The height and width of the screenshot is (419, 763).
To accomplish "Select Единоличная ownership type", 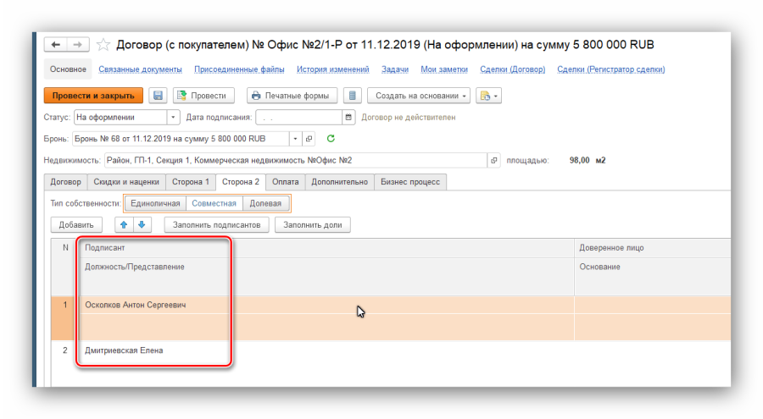I will (155, 203).
